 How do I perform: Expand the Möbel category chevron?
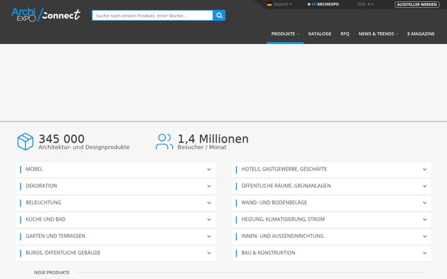tap(209, 169)
